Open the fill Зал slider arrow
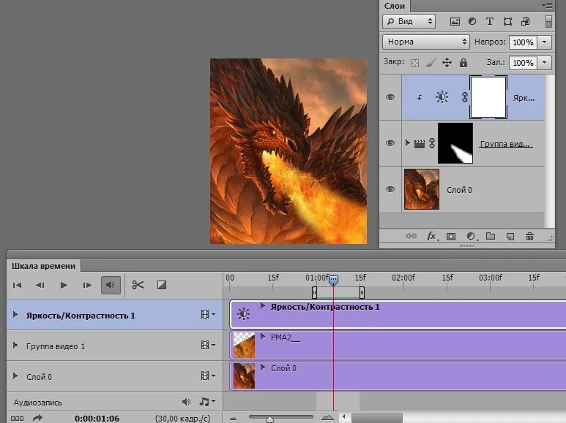This screenshot has width=566, height=423. [544, 63]
